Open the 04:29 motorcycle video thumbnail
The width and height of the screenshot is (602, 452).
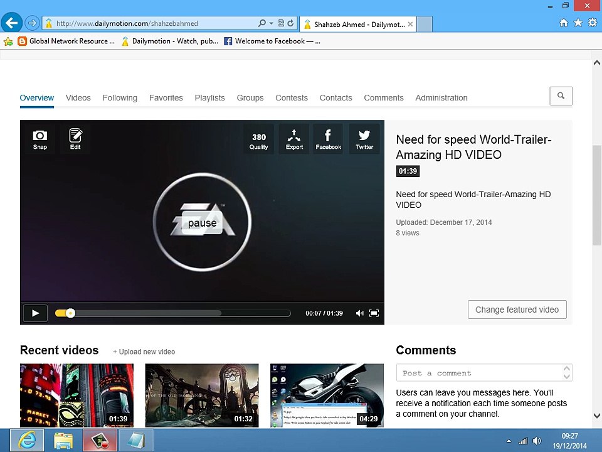point(327,395)
